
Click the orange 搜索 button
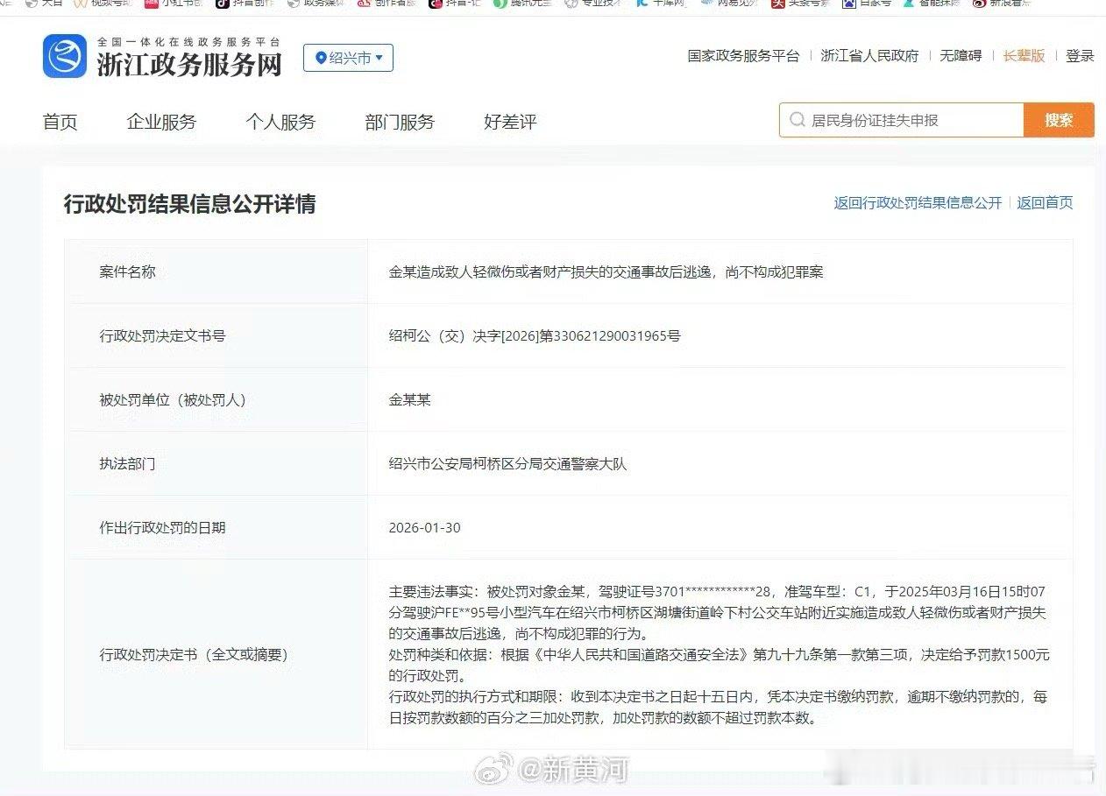pos(1059,120)
